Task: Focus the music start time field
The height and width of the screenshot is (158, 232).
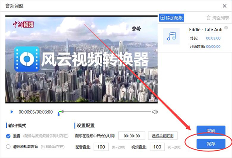Action: (x=131, y=136)
